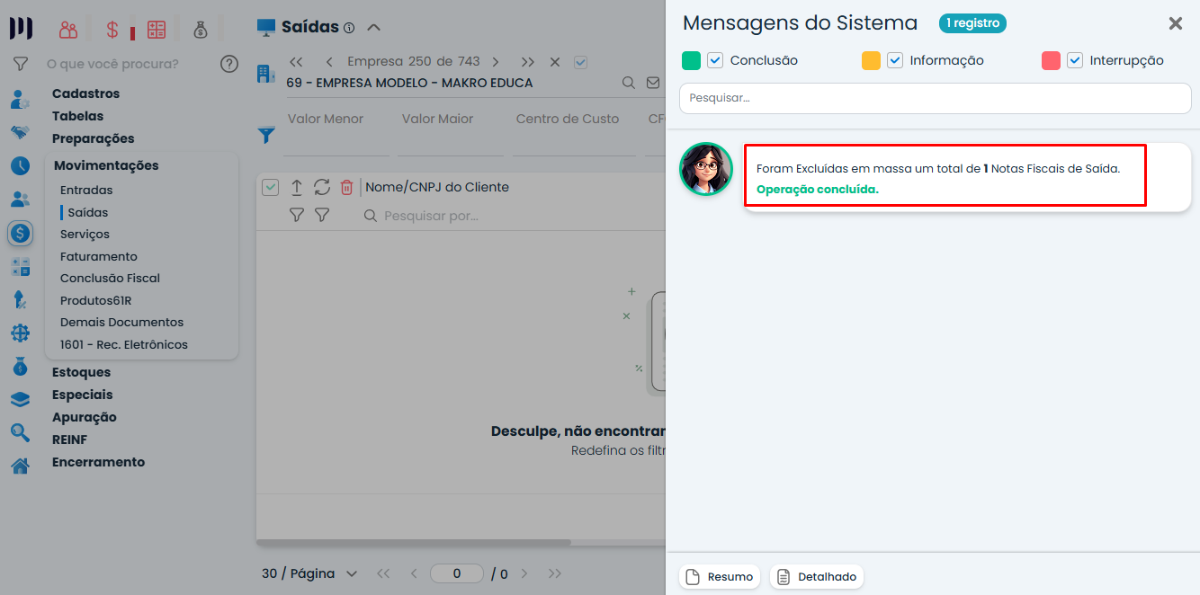Open the help question mark icon

pyautogui.click(x=229, y=64)
